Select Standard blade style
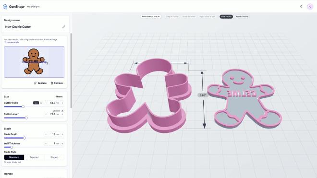The image size is (317, 178). [14, 157]
